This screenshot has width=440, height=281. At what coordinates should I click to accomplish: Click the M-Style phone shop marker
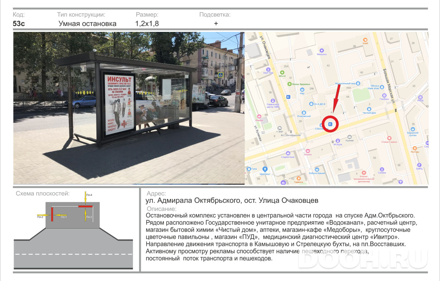(x=338, y=141)
